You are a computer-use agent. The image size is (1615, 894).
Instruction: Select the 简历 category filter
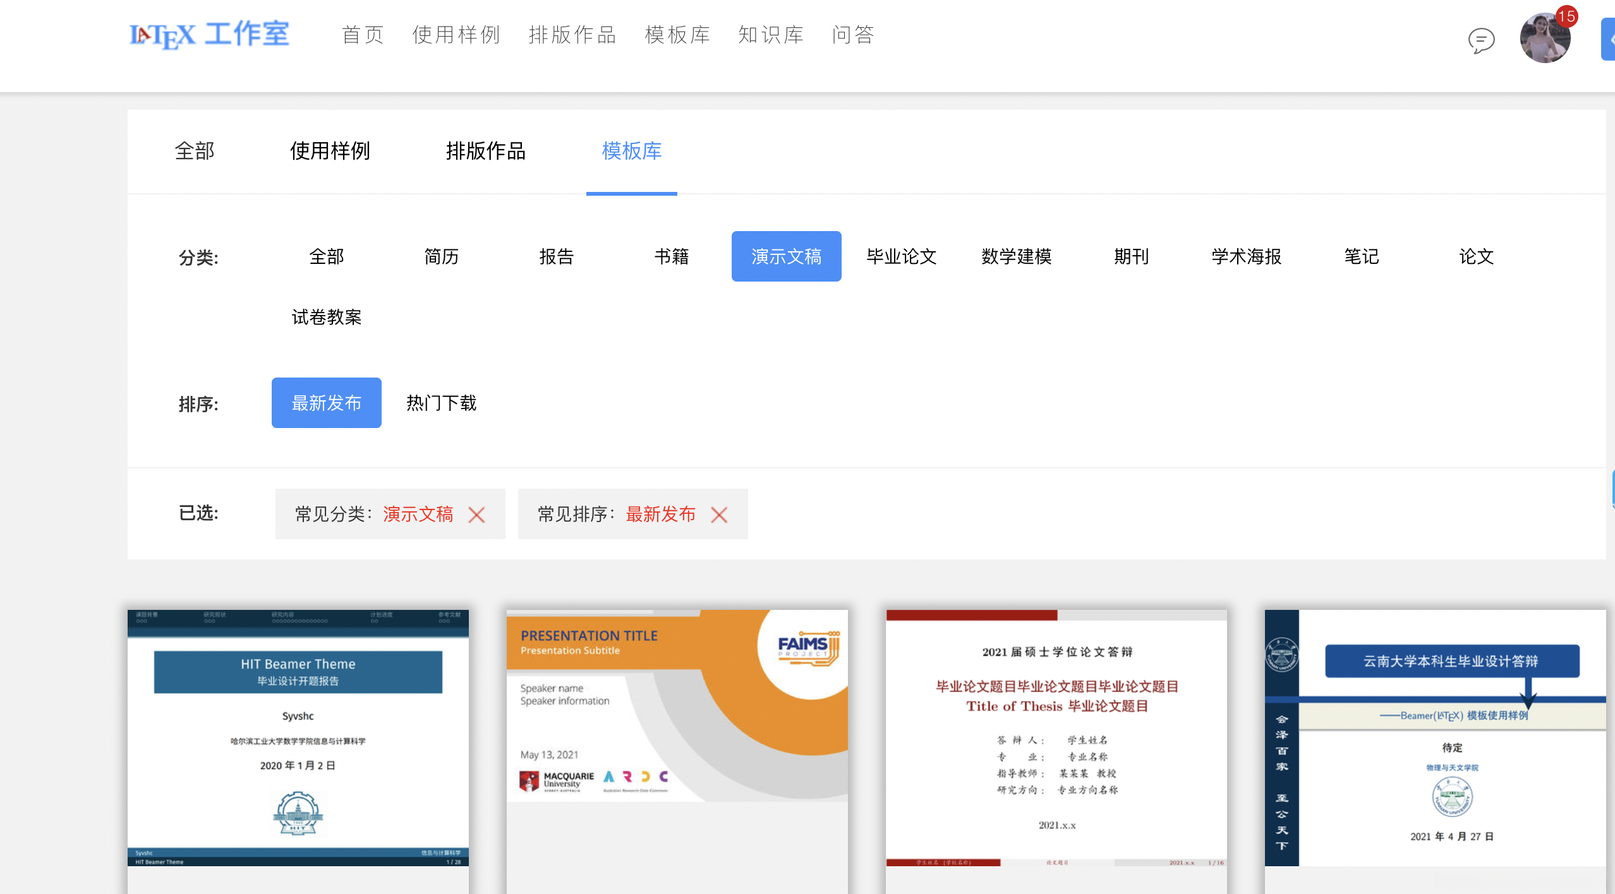coord(441,256)
